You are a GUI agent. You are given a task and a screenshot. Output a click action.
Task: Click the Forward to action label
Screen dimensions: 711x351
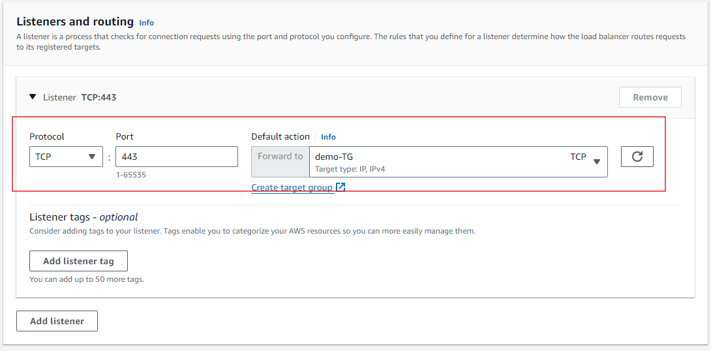[x=280, y=157]
